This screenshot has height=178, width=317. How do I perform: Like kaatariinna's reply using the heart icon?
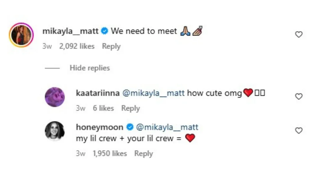[x=299, y=96]
